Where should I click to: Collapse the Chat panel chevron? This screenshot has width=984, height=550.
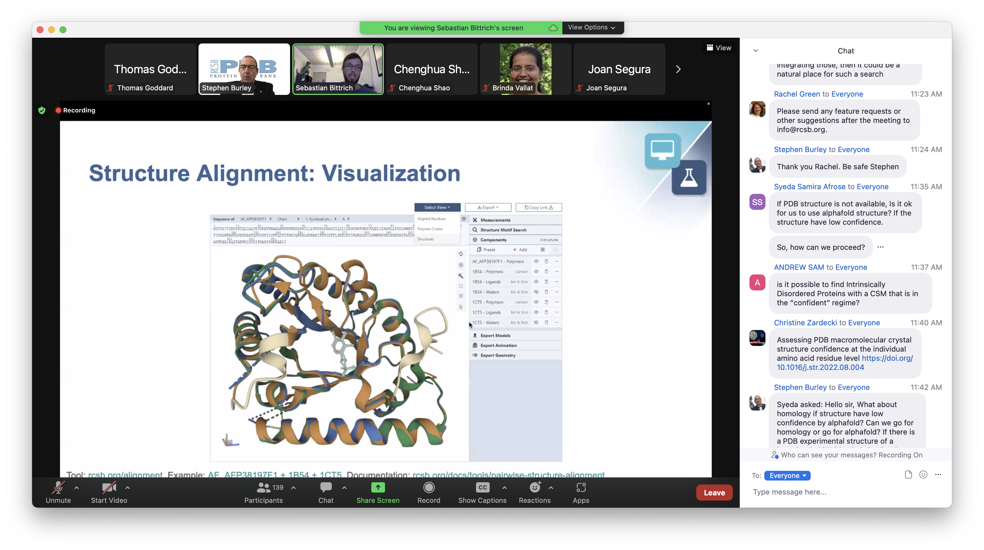[755, 51]
